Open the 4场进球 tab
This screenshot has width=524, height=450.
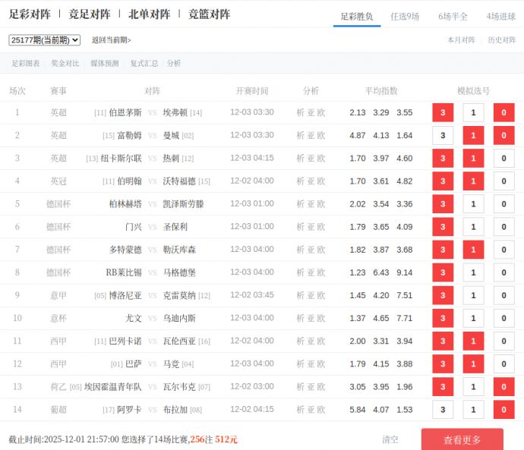point(500,16)
